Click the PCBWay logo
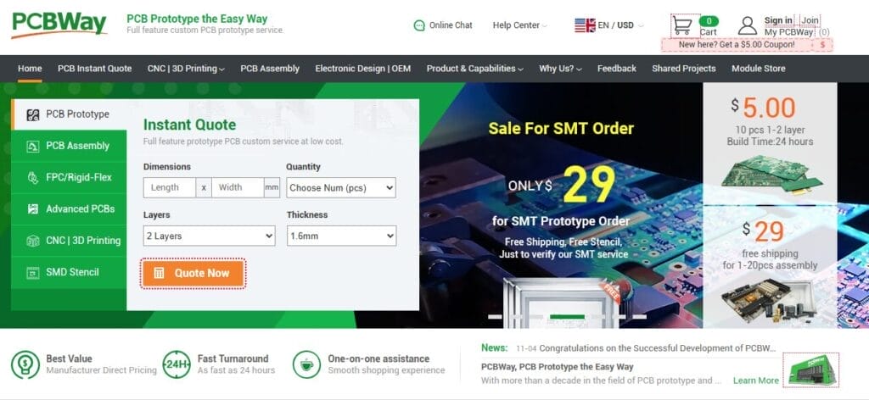Image resolution: width=869 pixels, height=400 pixels. pyautogui.click(x=59, y=25)
